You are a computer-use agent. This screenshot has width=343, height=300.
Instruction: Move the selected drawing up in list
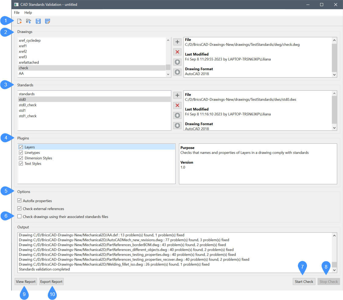(x=177, y=62)
